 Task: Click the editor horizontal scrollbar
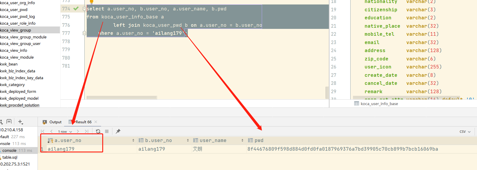pyautogui.click(x=122, y=98)
